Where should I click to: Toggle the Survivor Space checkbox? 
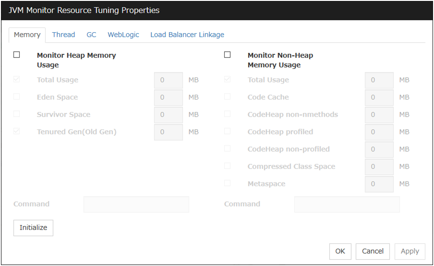click(x=17, y=114)
